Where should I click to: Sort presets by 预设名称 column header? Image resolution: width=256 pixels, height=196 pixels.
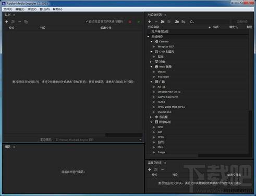point(153,27)
